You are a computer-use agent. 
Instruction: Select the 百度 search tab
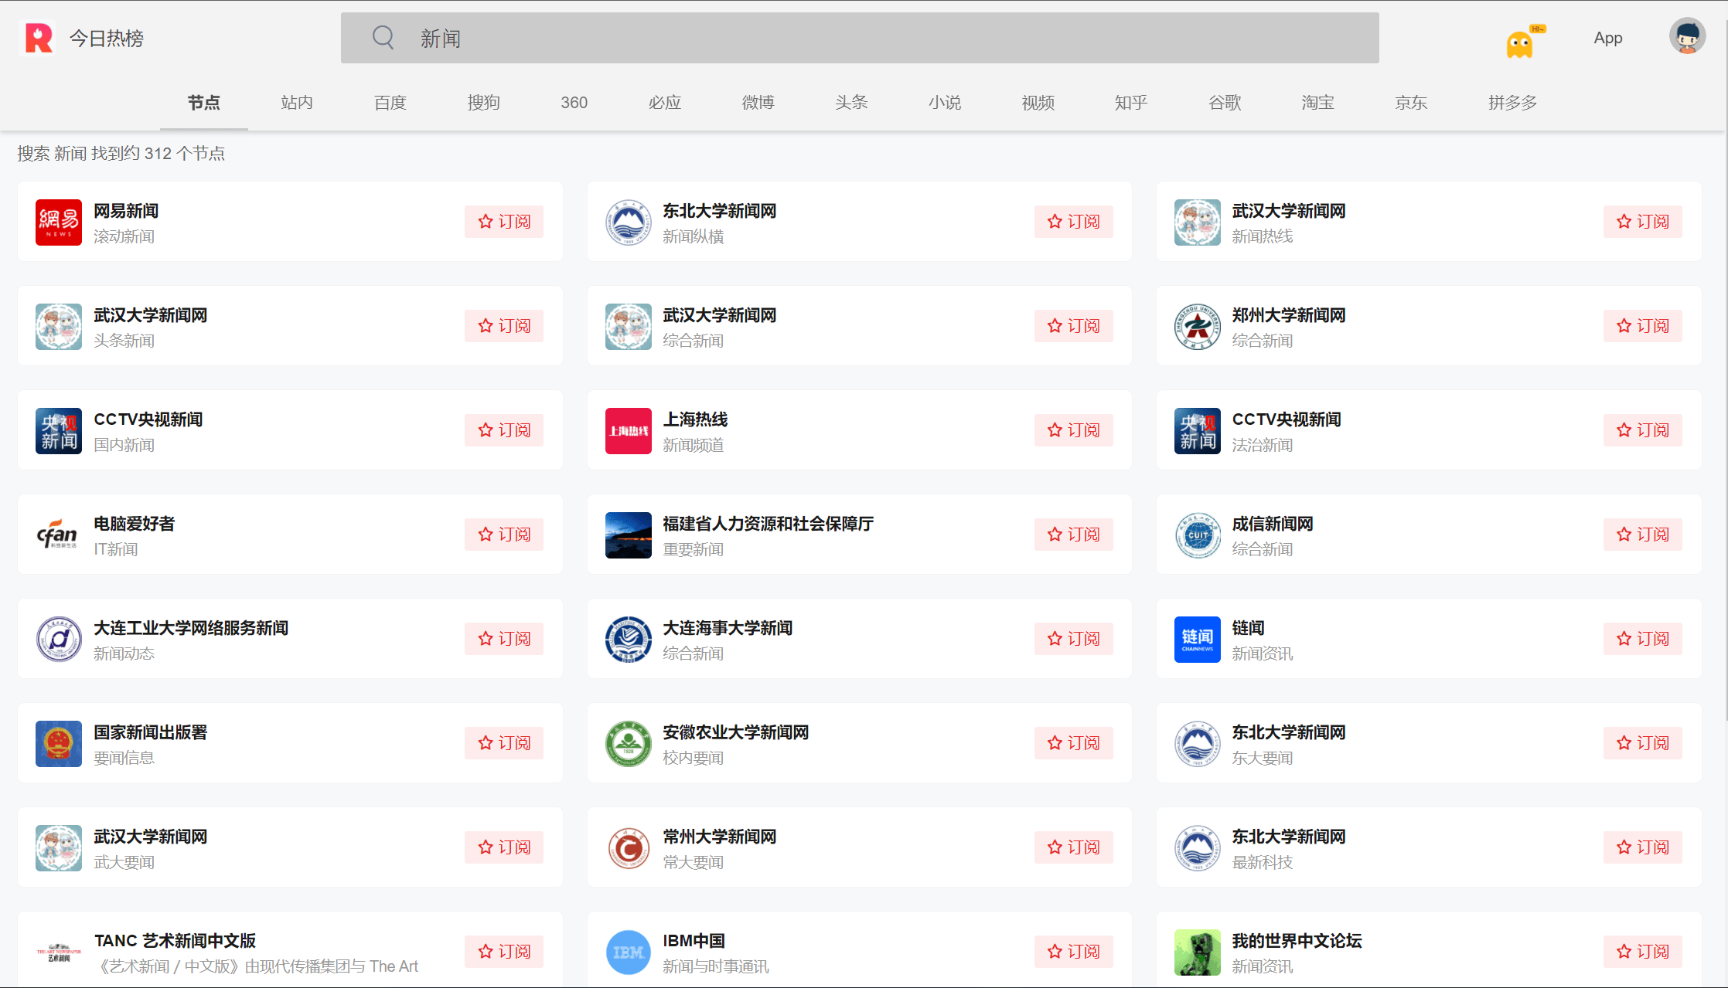390,103
